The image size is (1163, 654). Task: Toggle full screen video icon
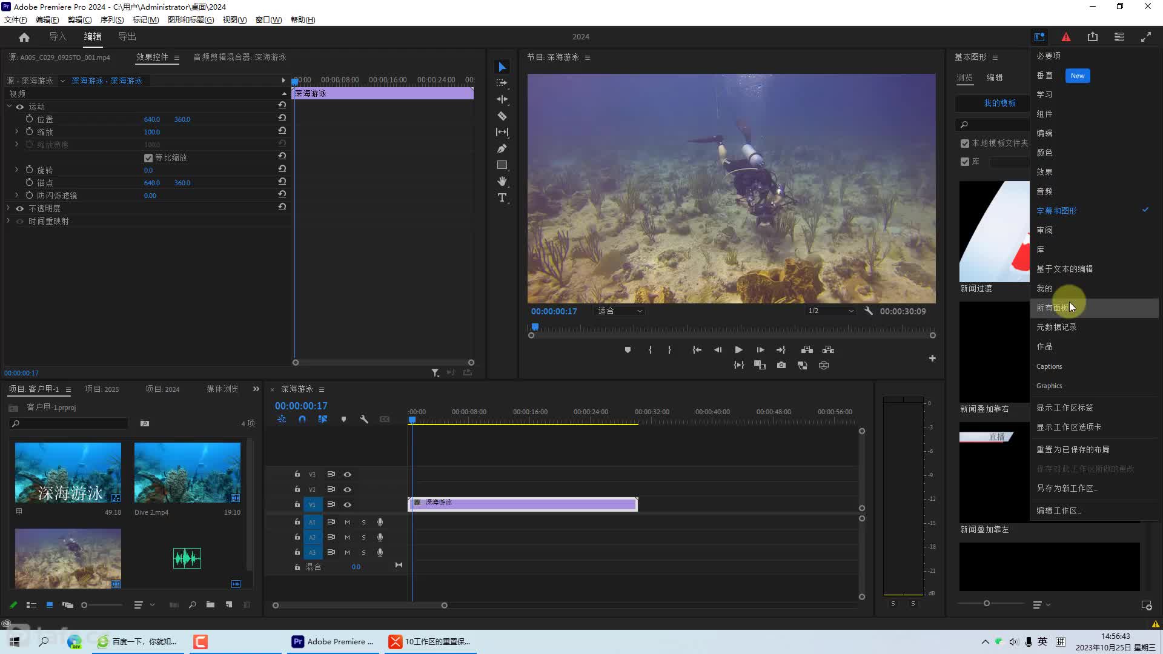coord(1146,37)
